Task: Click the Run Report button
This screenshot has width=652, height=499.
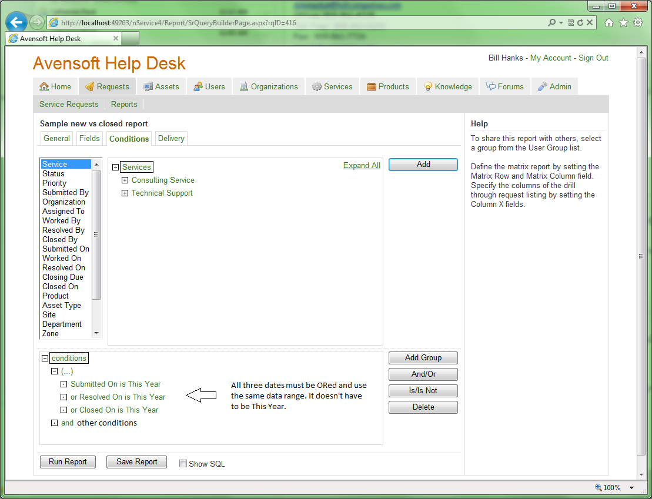Action: pyautogui.click(x=68, y=462)
